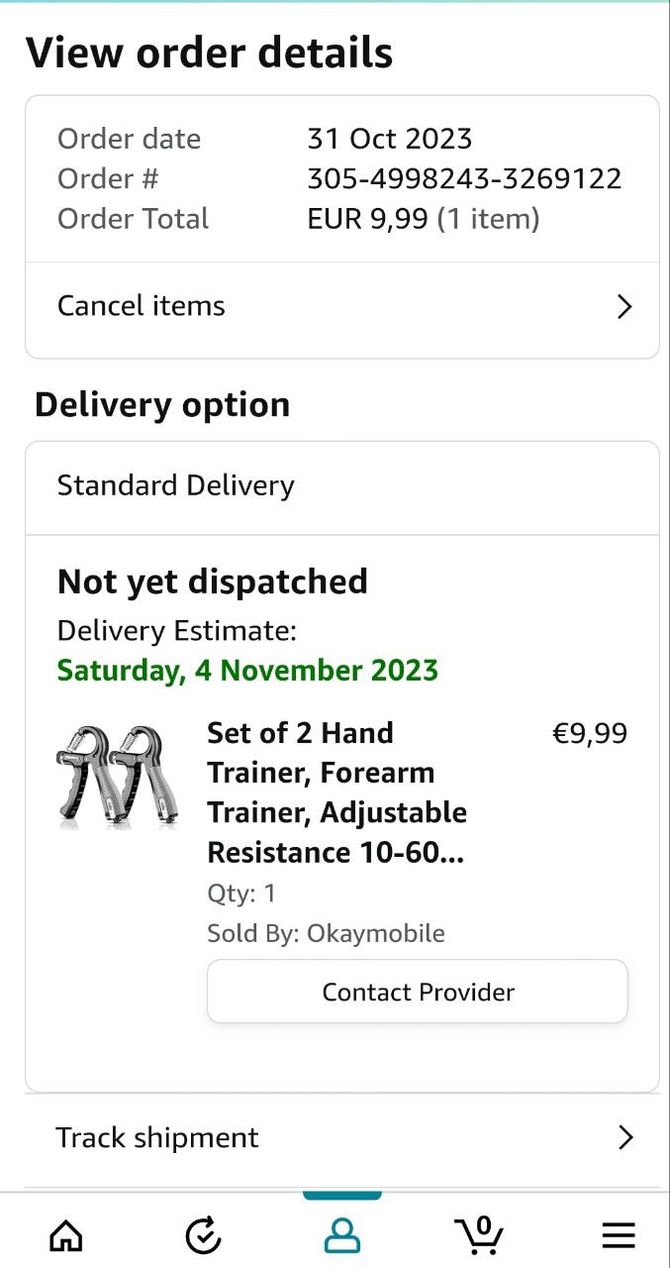Click the order number 305-4998243-3269122
Image resolution: width=670 pixels, height=1268 pixels.
[x=464, y=178]
